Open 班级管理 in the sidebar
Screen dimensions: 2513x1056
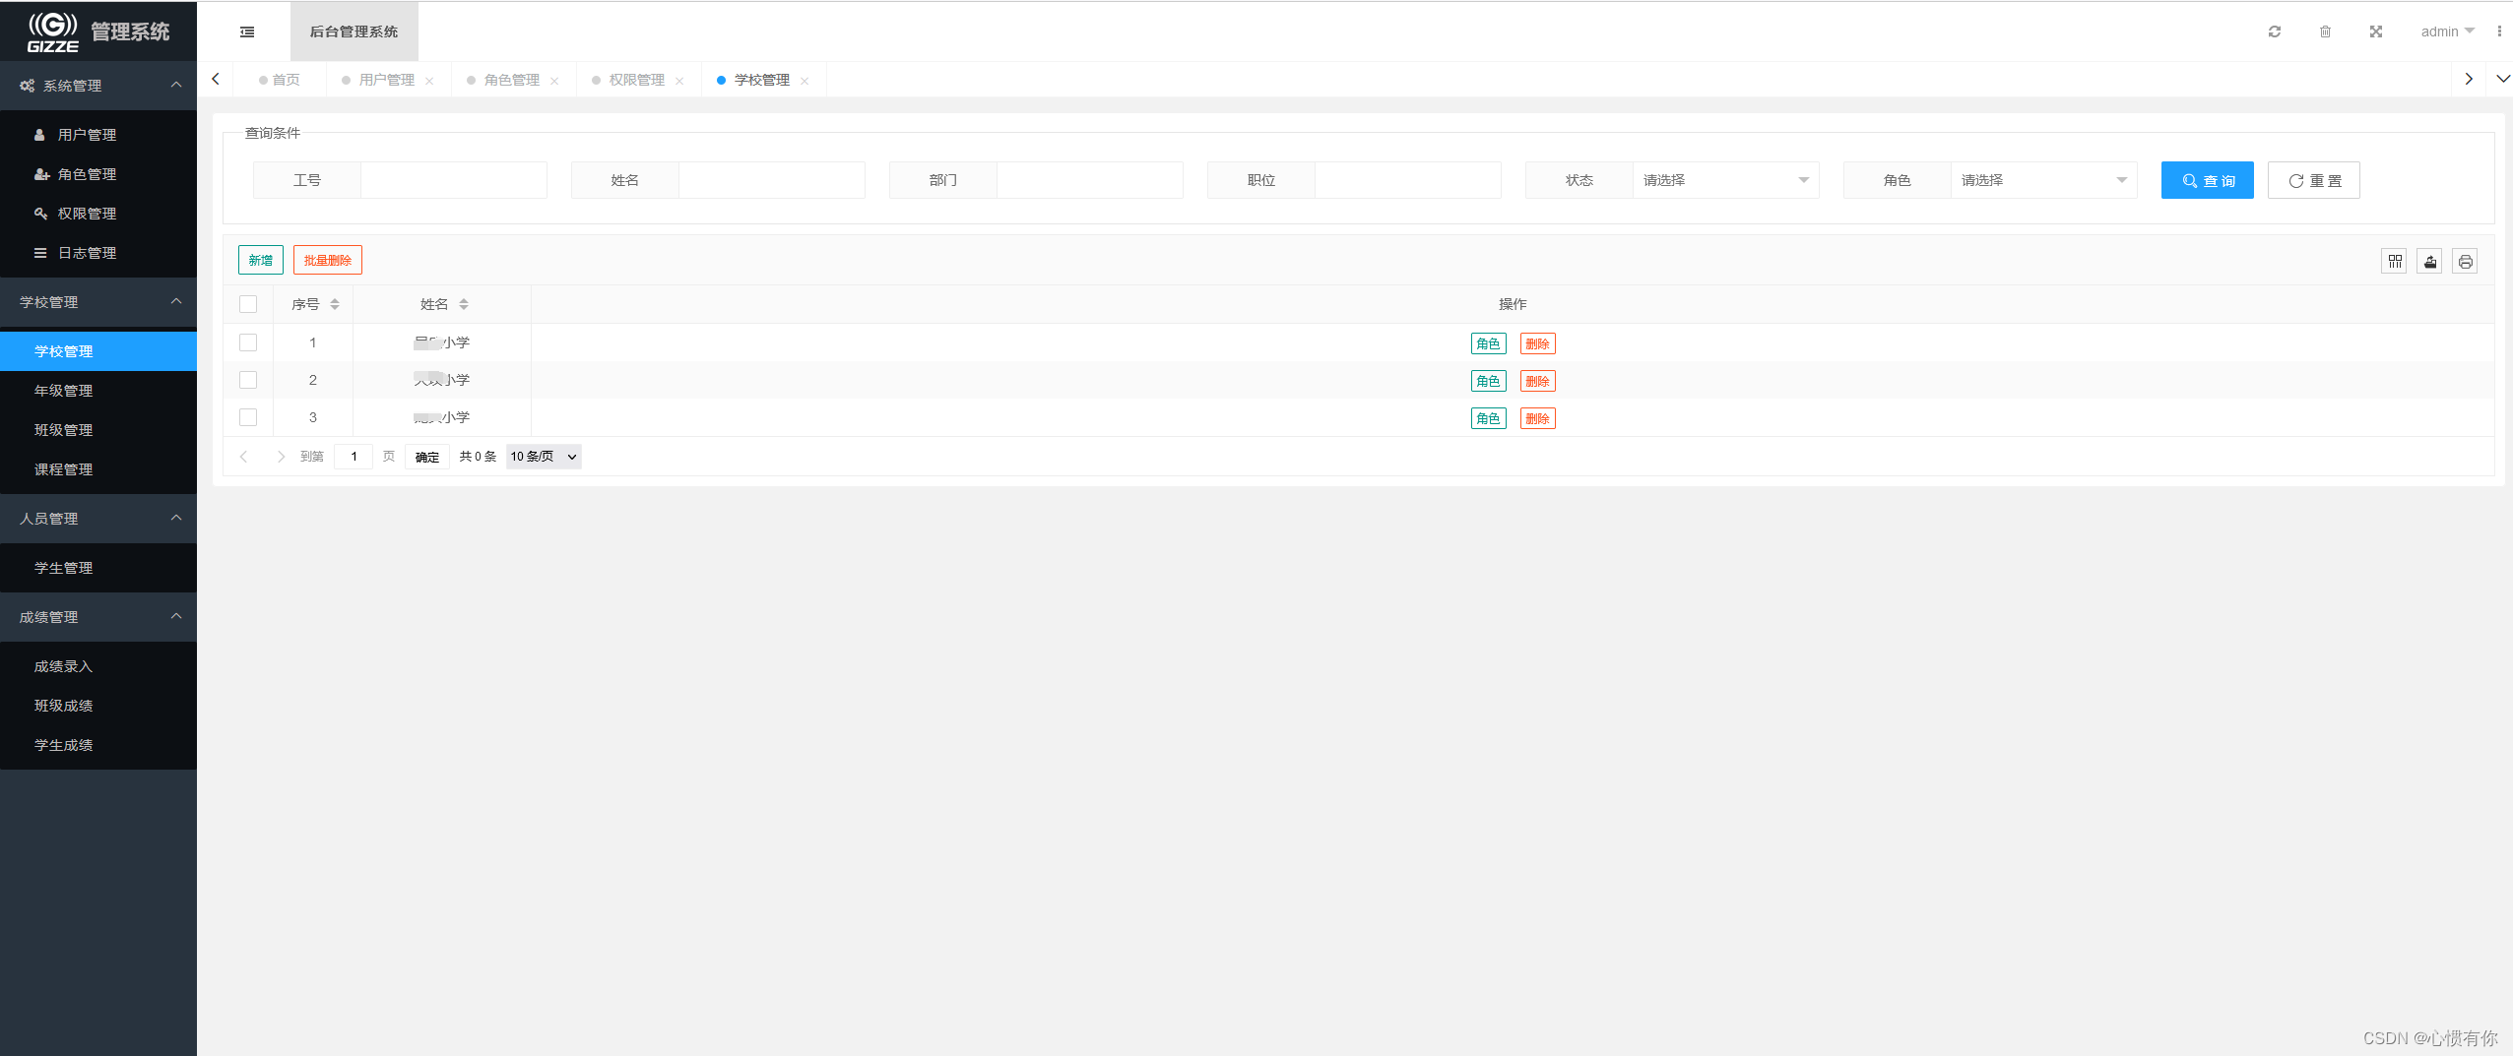tap(98, 430)
